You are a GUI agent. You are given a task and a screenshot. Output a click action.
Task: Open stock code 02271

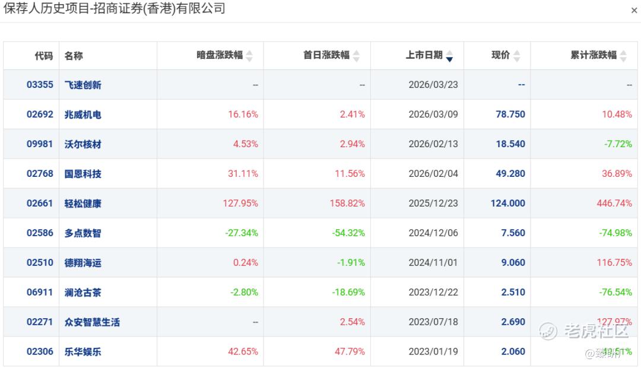click(40, 322)
